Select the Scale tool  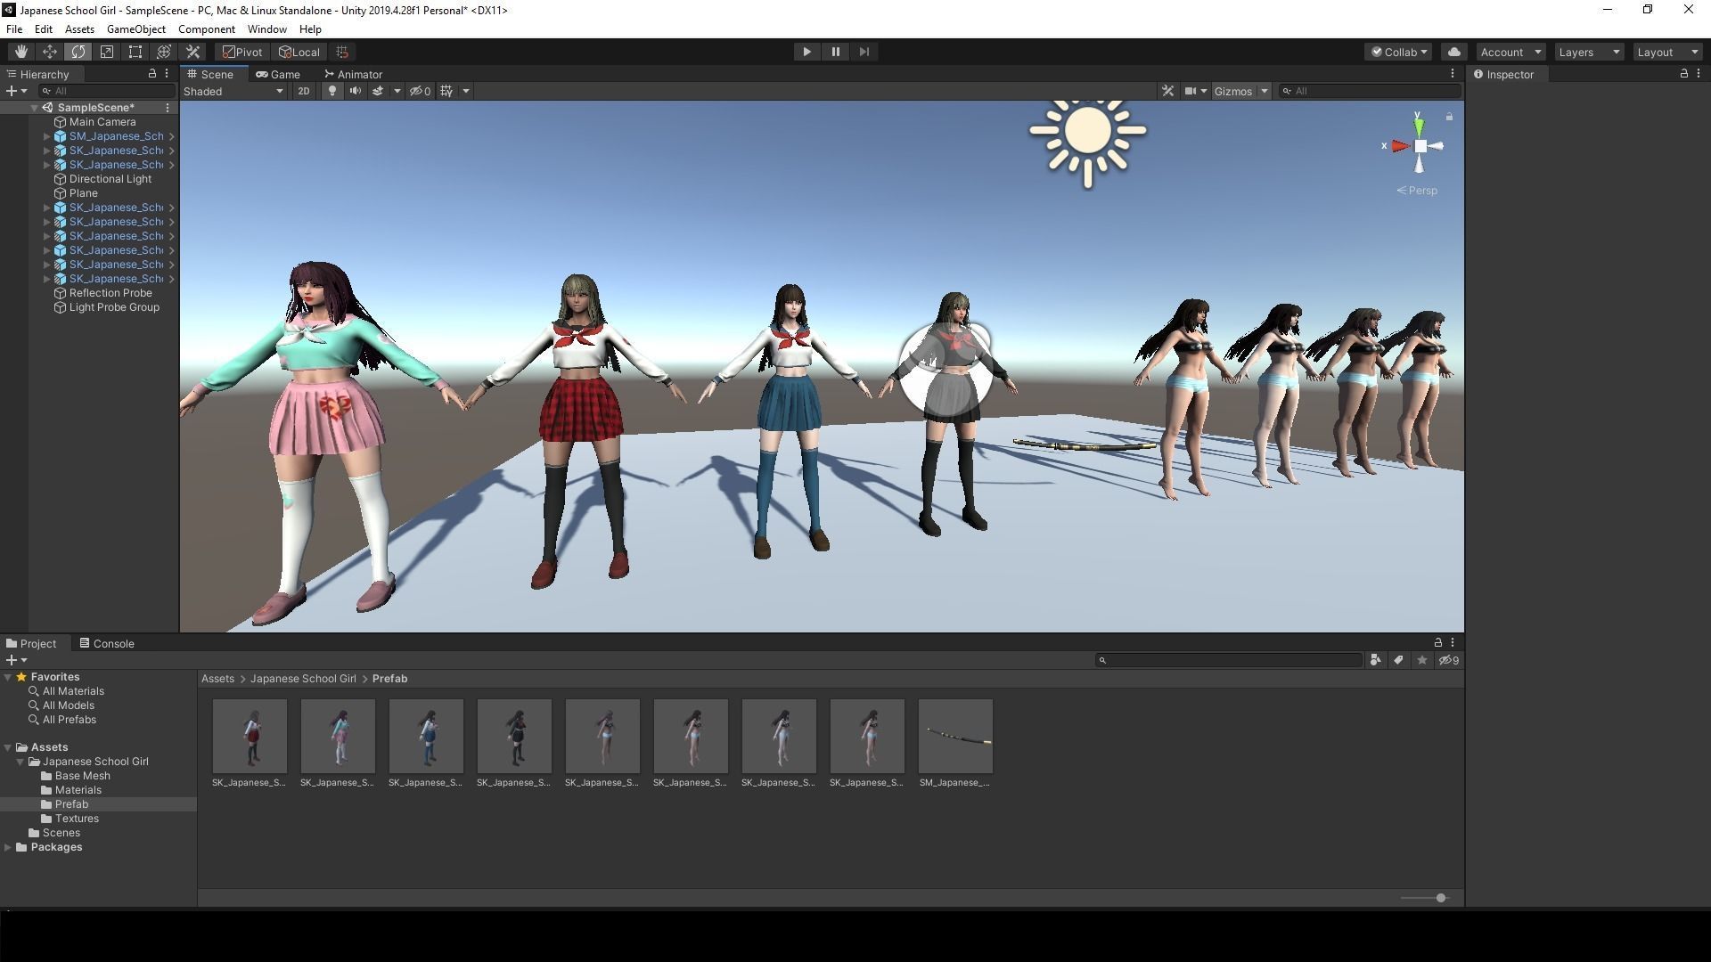107,52
